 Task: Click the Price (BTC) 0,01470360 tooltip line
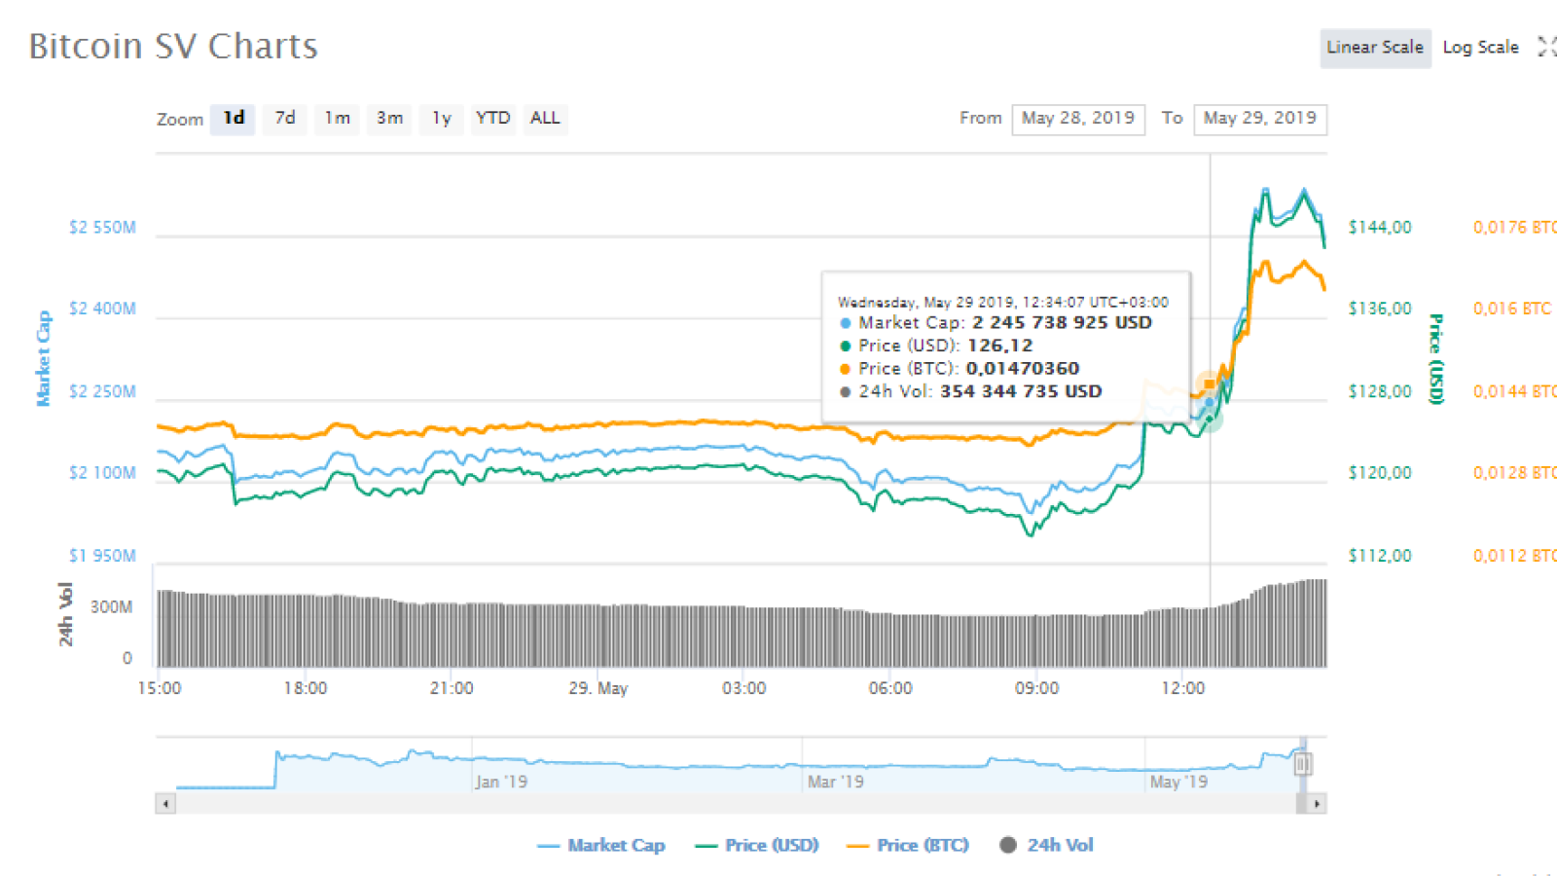(x=959, y=369)
